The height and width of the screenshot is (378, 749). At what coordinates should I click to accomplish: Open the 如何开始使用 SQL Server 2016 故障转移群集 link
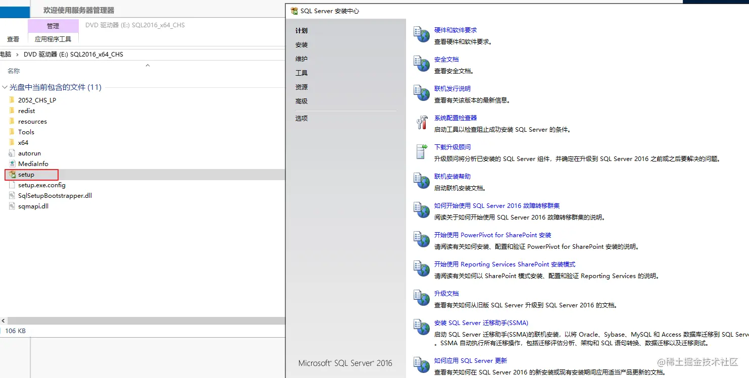tap(497, 206)
